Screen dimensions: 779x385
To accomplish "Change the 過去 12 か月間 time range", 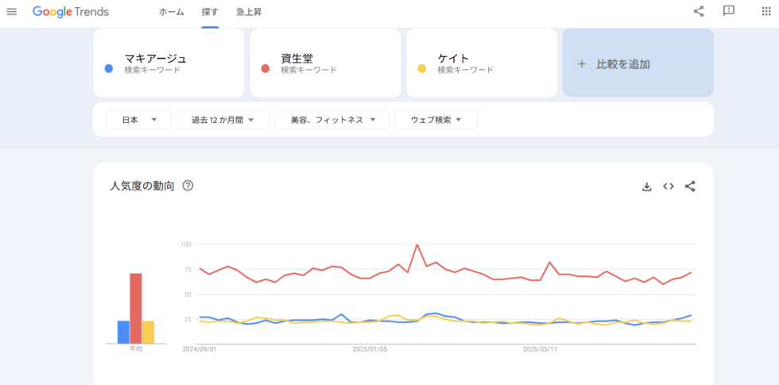I will (223, 120).
